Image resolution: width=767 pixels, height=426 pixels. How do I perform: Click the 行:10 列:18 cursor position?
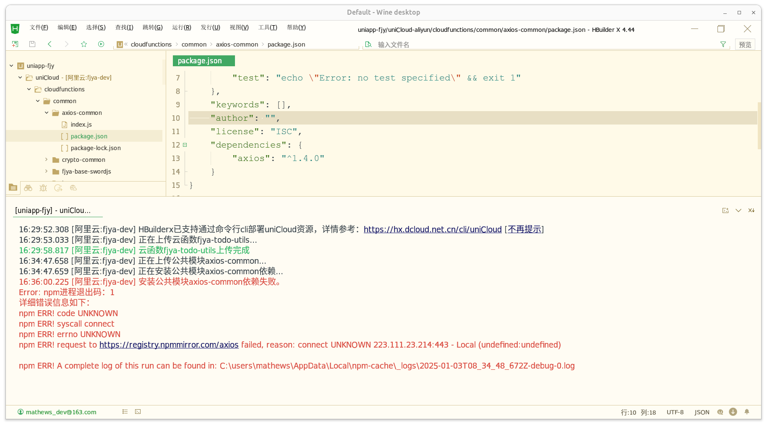pos(638,412)
